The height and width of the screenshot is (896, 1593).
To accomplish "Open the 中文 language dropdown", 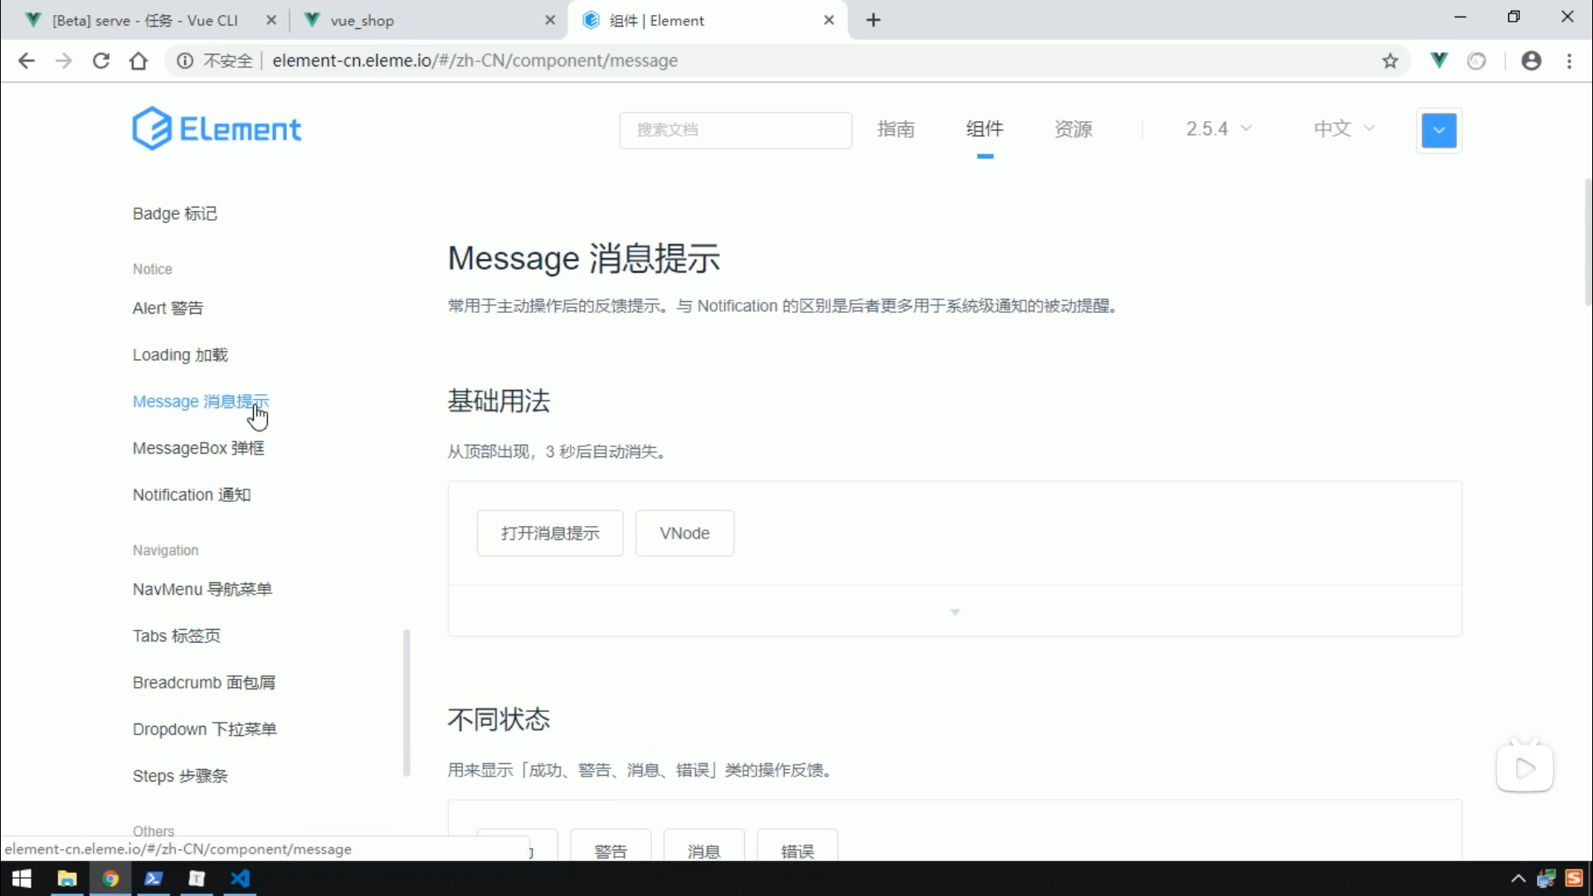I will [x=1344, y=129].
